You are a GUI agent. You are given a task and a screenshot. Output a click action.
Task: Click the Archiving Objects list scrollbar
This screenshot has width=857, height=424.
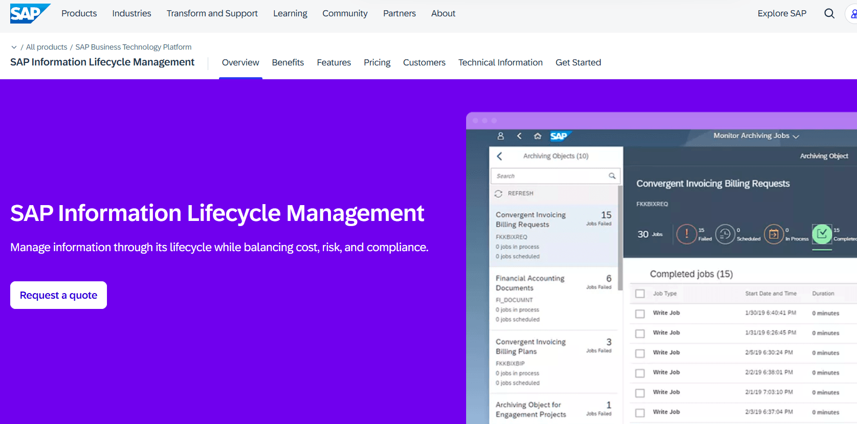620,238
